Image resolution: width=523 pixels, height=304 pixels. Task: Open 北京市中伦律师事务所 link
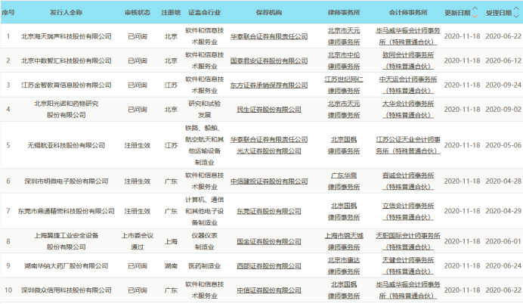(344, 60)
